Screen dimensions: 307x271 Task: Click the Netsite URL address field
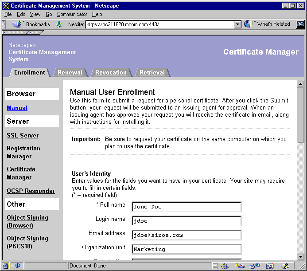coord(160,24)
